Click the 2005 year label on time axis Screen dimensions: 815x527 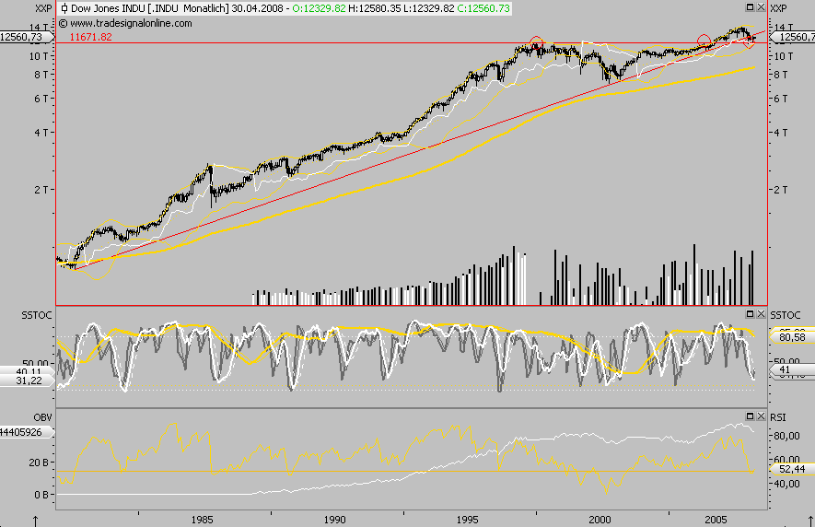click(716, 520)
